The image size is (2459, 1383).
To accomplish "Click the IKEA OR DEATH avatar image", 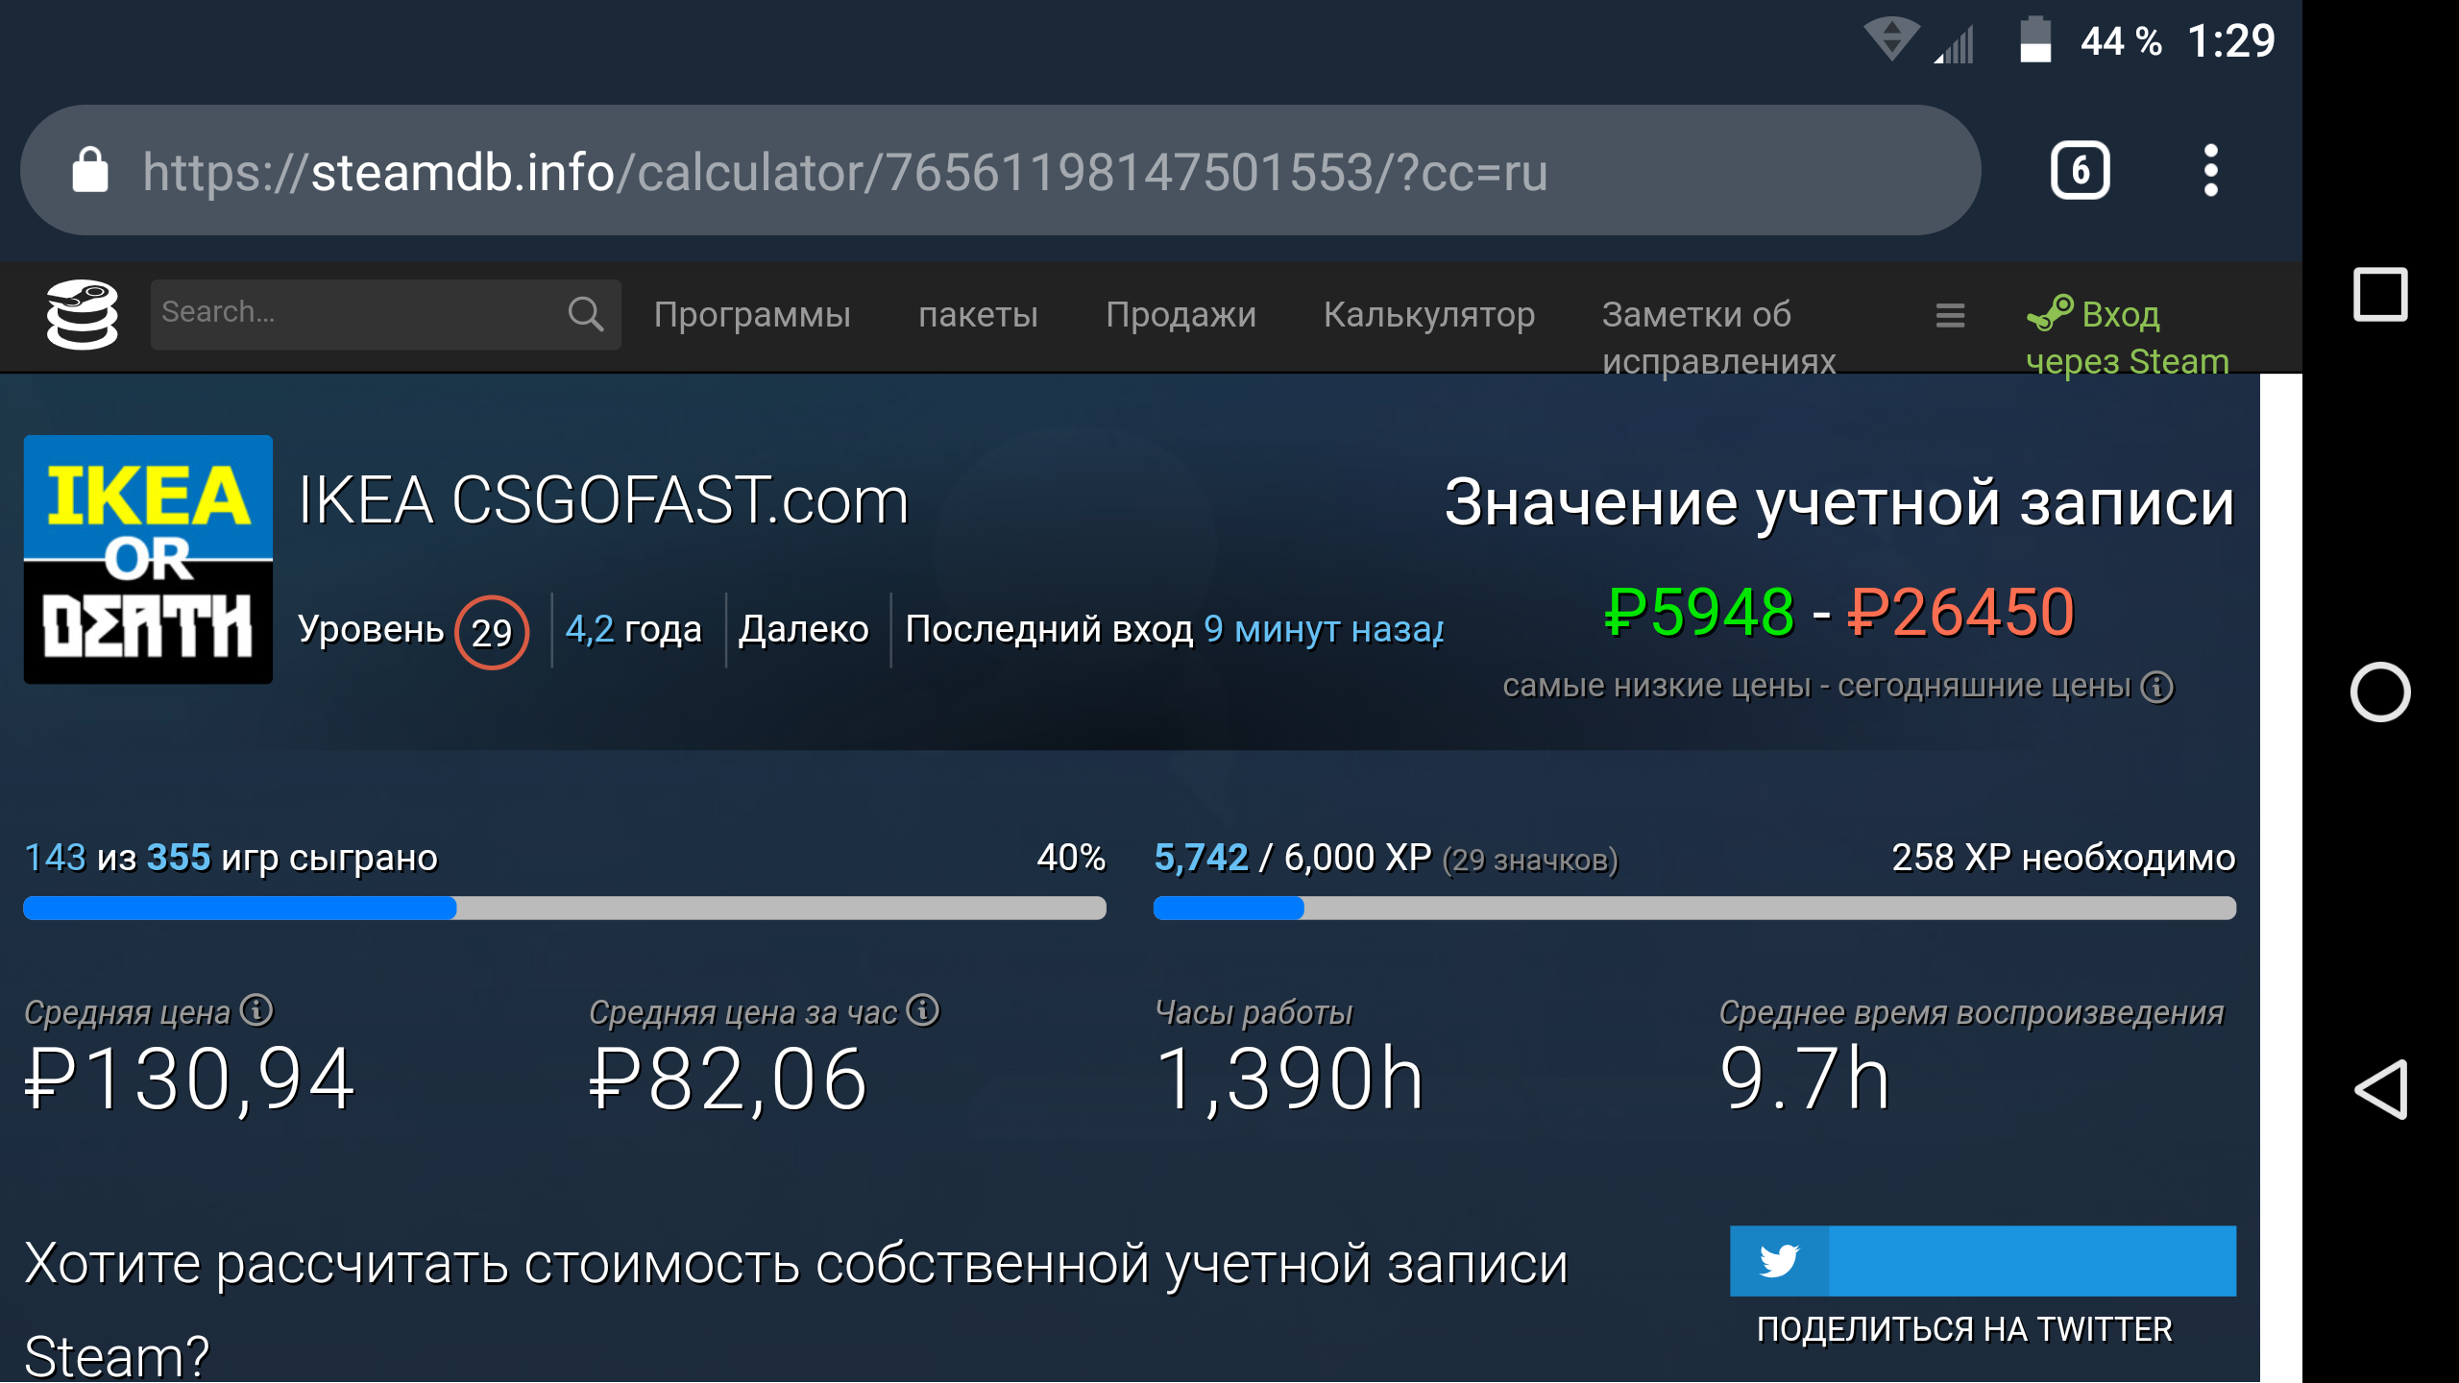I will 148,559.
